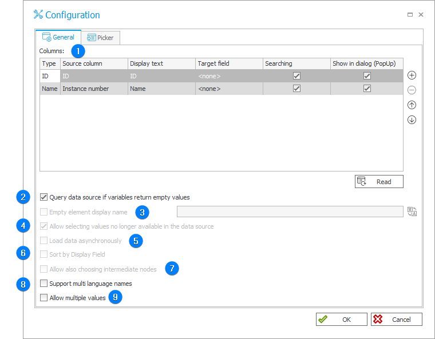Click the Display text column header

click(x=162, y=63)
